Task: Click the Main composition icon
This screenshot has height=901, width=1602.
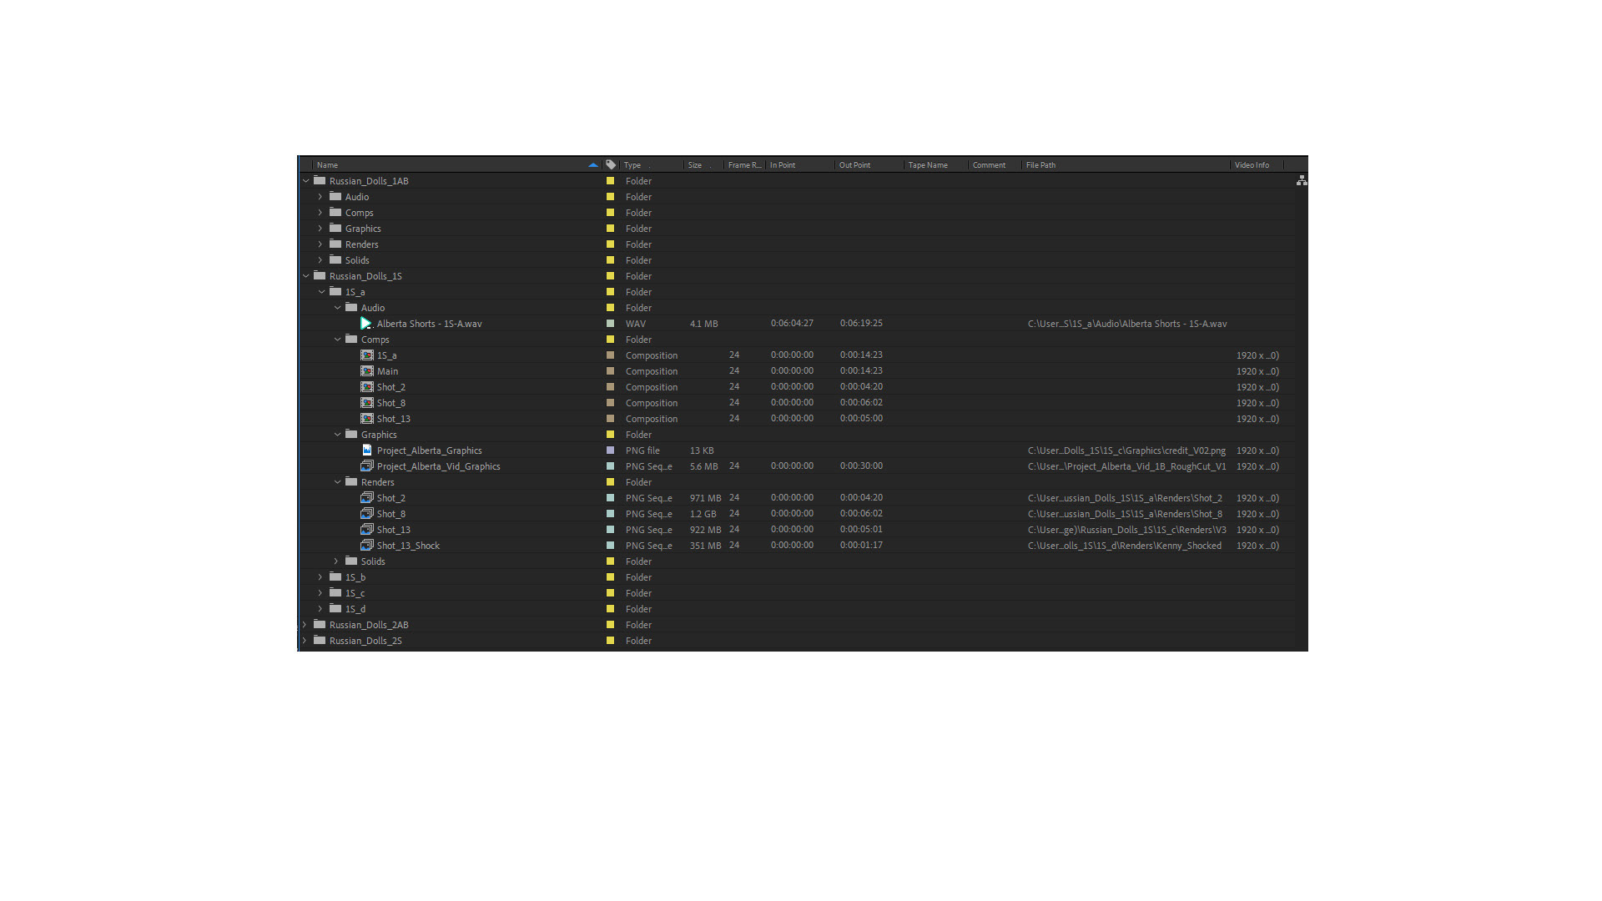Action: click(x=367, y=371)
